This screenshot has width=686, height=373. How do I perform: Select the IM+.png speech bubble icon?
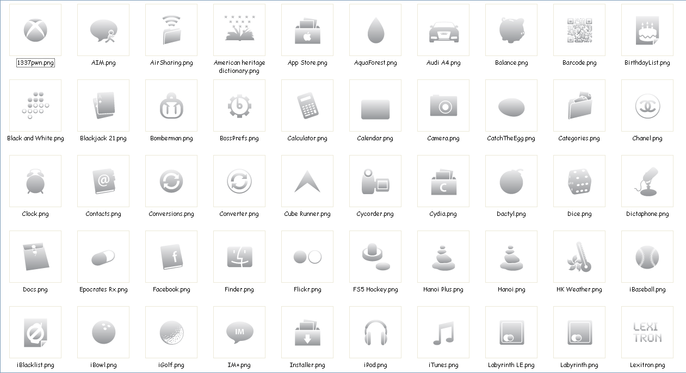(x=239, y=332)
